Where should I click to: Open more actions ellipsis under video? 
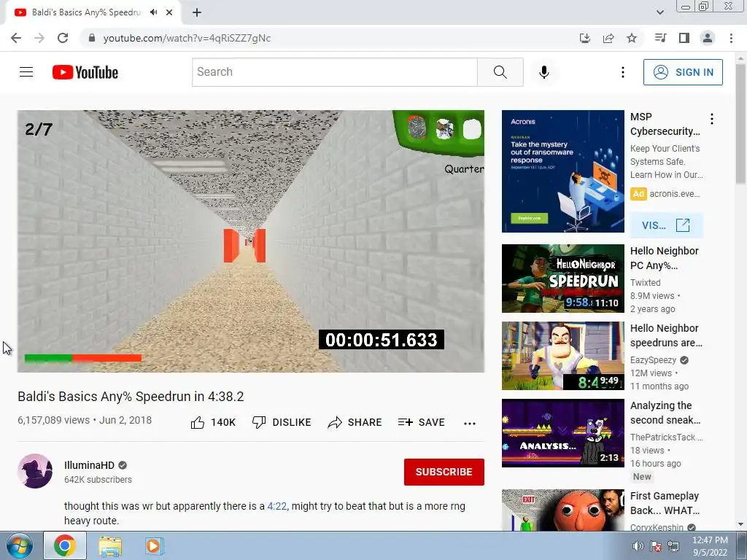(x=470, y=424)
